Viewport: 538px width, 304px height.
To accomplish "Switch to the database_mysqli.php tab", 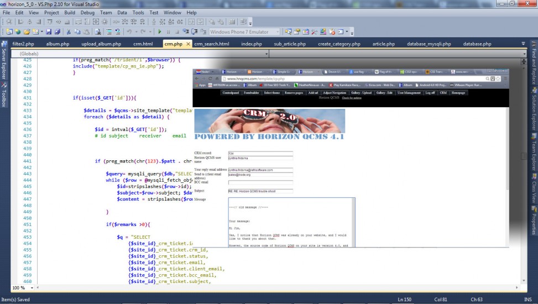I will [430, 44].
